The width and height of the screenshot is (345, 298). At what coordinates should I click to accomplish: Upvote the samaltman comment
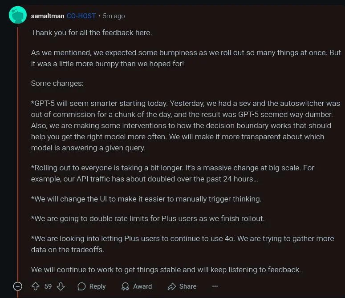pyautogui.click(x=36, y=286)
